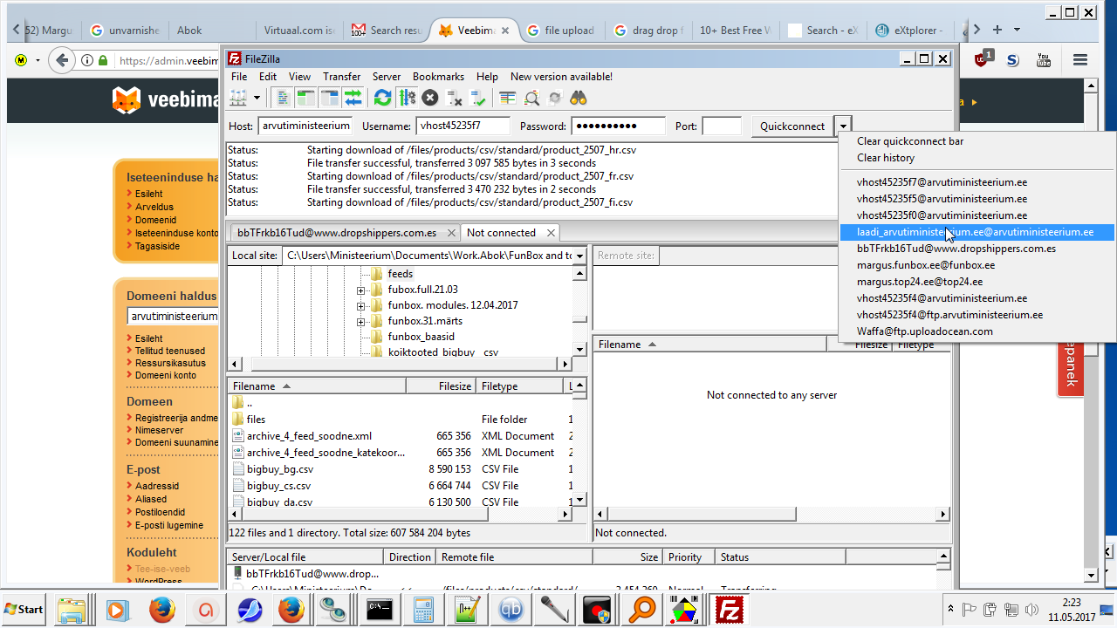This screenshot has width=1117, height=628.
Task: Toggle local directory tree display
Action: point(305,98)
